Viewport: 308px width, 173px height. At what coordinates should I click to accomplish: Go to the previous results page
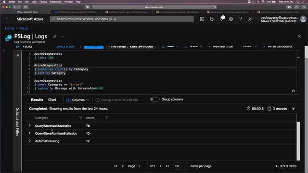click(x=122, y=166)
